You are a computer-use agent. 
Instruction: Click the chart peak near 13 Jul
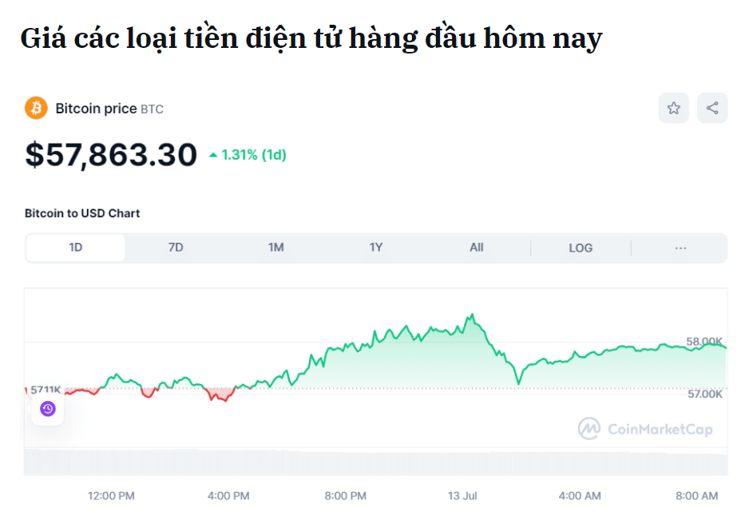(x=472, y=314)
